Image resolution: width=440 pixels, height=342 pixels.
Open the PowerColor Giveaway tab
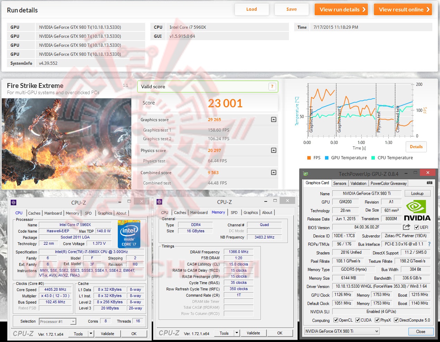[388, 183]
